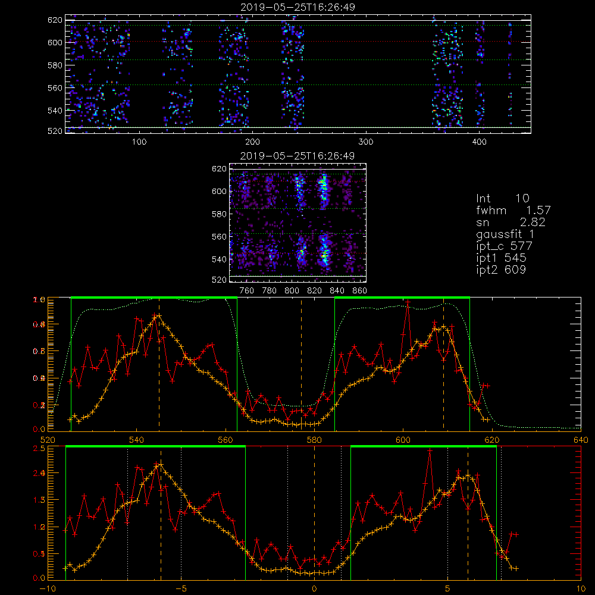Click the right green bar atop the upper profile plot
This screenshot has width=595, height=595.
click(402, 298)
